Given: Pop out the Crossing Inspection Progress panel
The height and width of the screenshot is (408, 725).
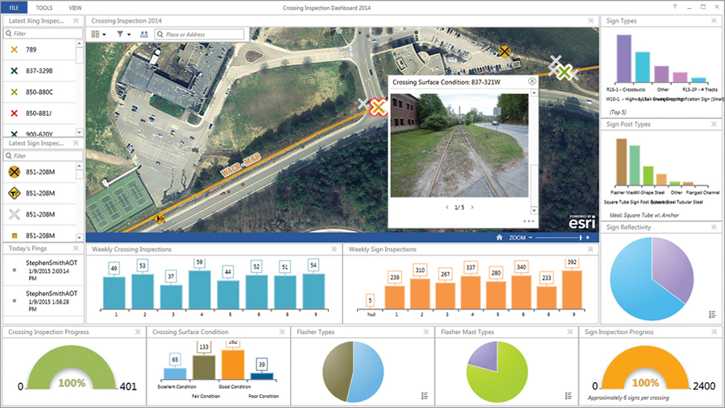Looking at the screenshot, I should tap(137, 332).
